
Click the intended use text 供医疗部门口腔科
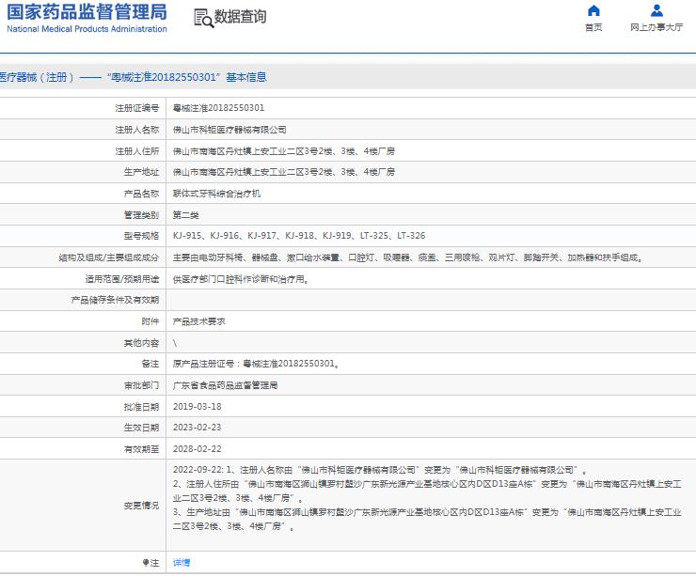click(241, 279)
